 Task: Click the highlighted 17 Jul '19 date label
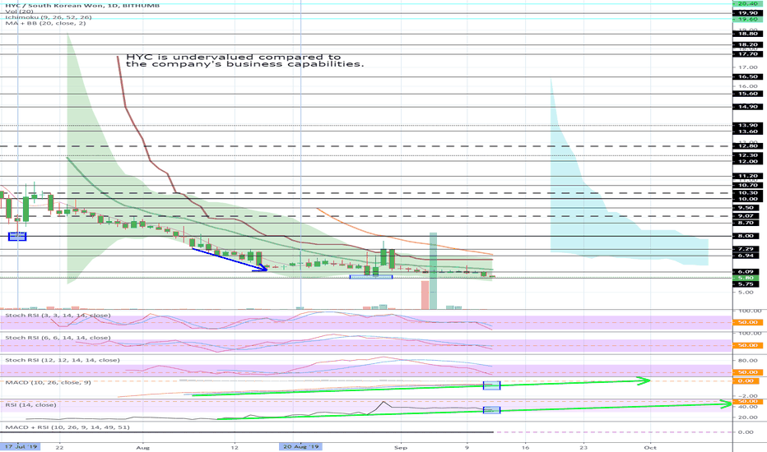coord(21,447)
